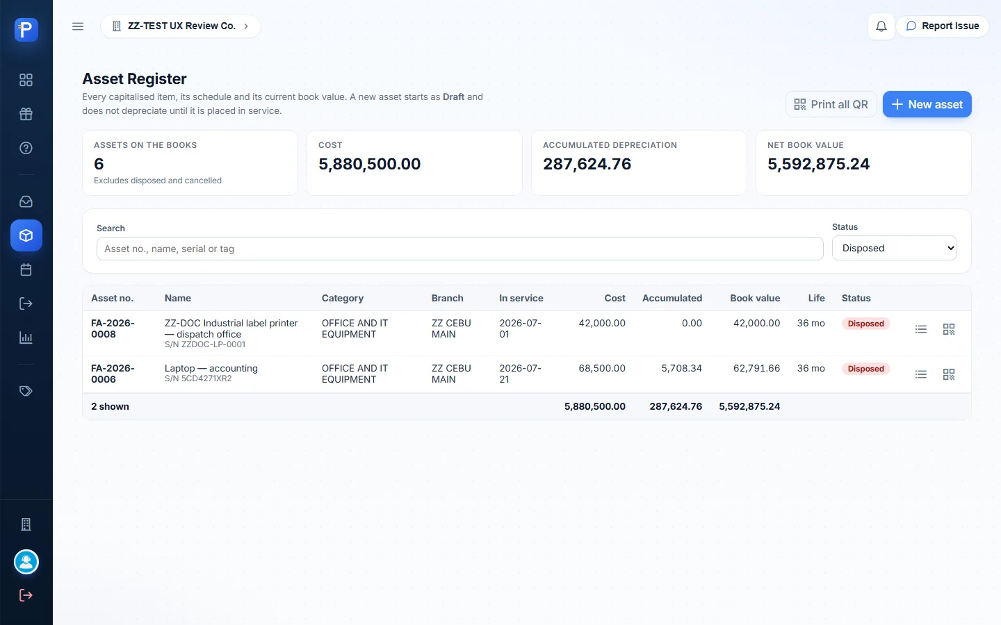Click the blue P app logo
The width and height of the screenshot is (1001, 625).
click(26, 29)
